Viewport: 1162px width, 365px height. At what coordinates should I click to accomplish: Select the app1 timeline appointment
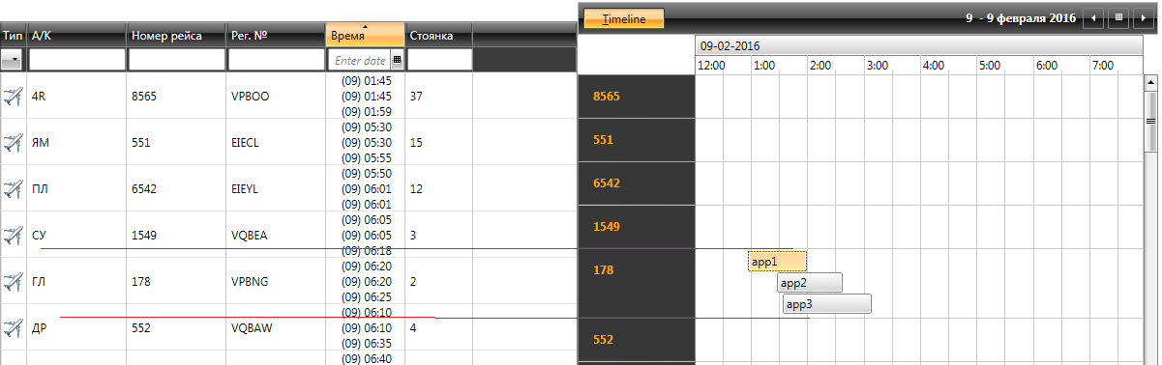click(x=777, y=262)
